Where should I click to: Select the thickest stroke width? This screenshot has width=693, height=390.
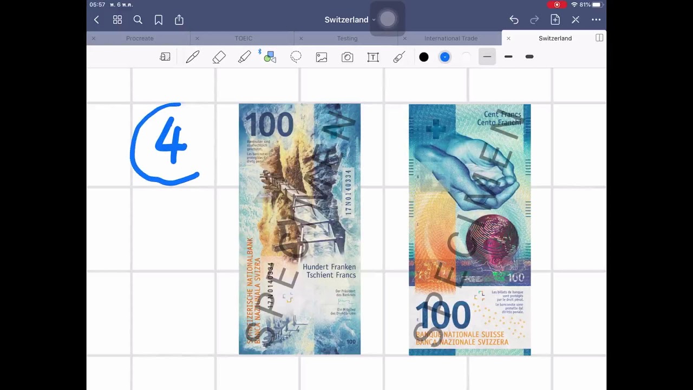[529, 57]
